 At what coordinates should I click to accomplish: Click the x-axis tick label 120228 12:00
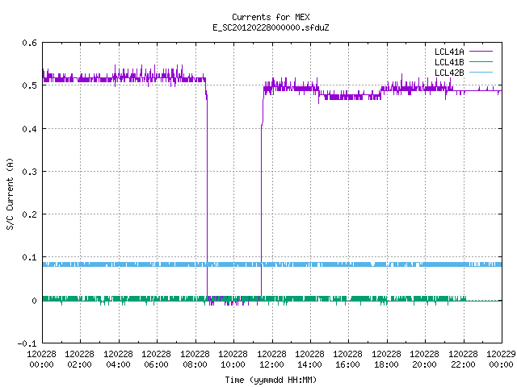272,360
